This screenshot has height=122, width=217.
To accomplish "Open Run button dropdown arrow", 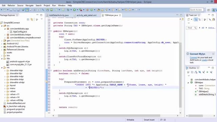I will click(x=77, y=10).
